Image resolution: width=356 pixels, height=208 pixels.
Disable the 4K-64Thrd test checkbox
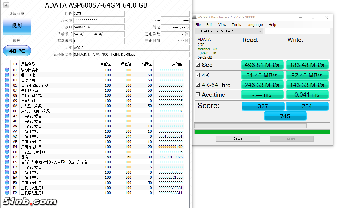click(x=198, y=85)
